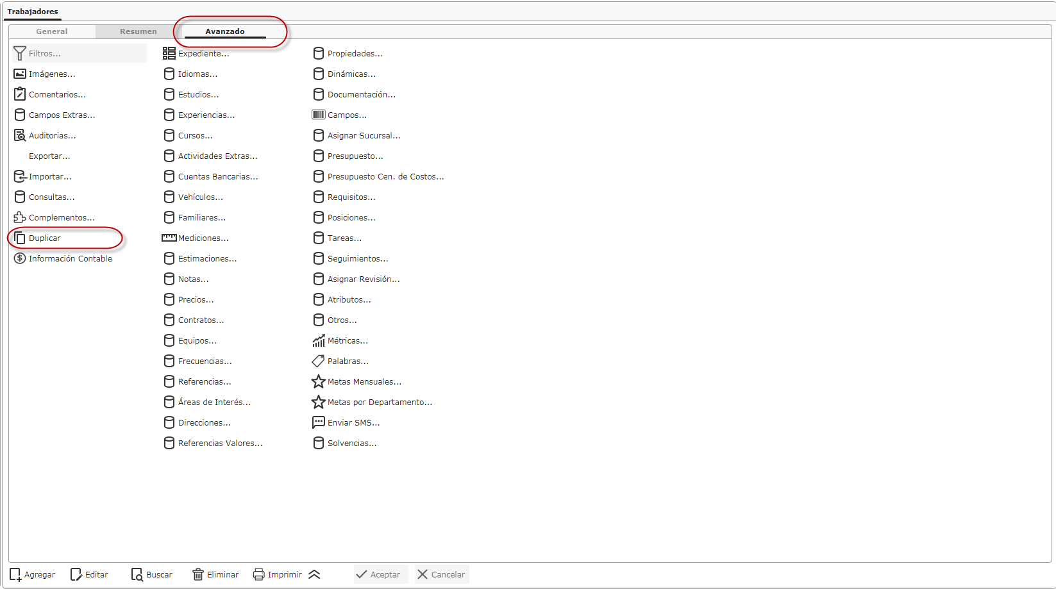Open the Notas... entry
The width and height of the screenshot is (1056, 589).
(x=193, y=279)
